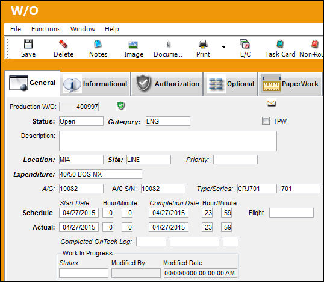Viewport: 324px width, 282px height.
Task: Click the Location field showing MIA
Action: [x=81, y=160]
